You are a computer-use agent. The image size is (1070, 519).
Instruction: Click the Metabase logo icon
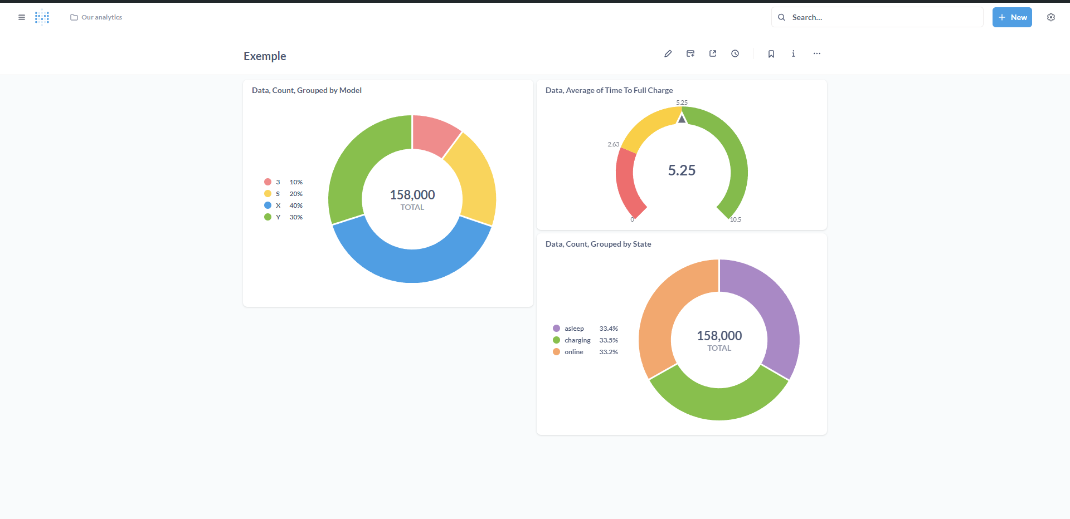click(x=42, y=17)
